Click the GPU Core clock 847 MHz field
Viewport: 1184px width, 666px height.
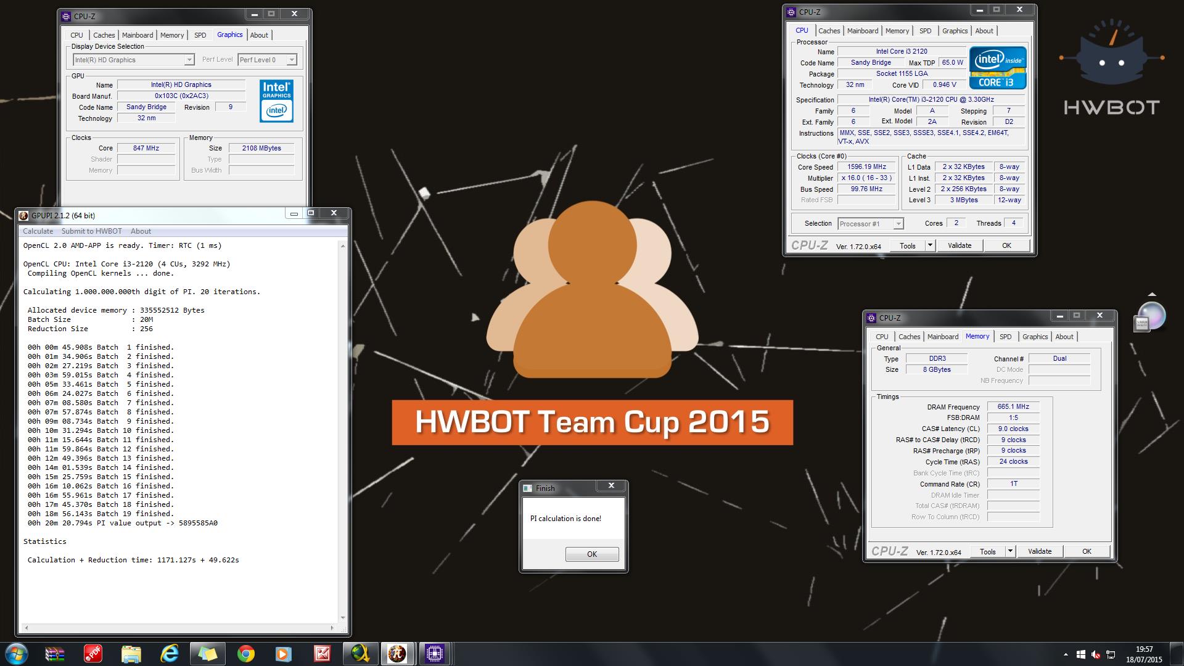click(146, 148)
